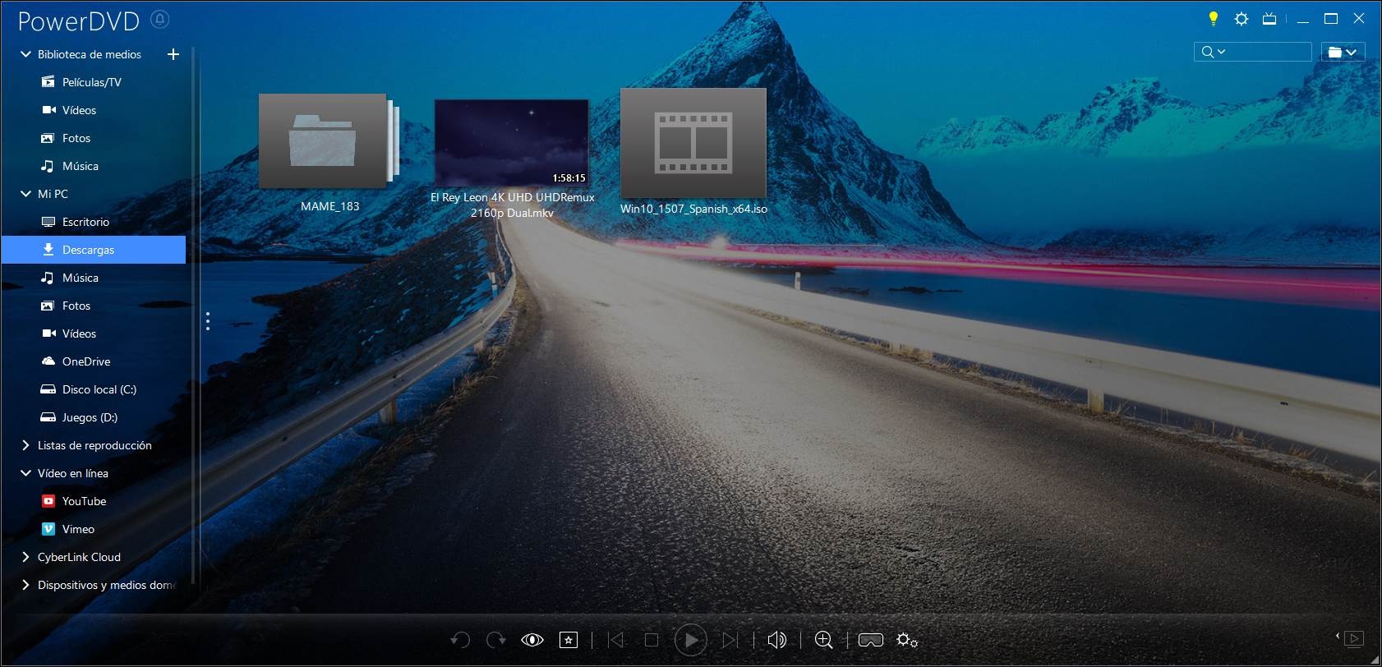Click the star bookmark icon

tap(569, 640)
